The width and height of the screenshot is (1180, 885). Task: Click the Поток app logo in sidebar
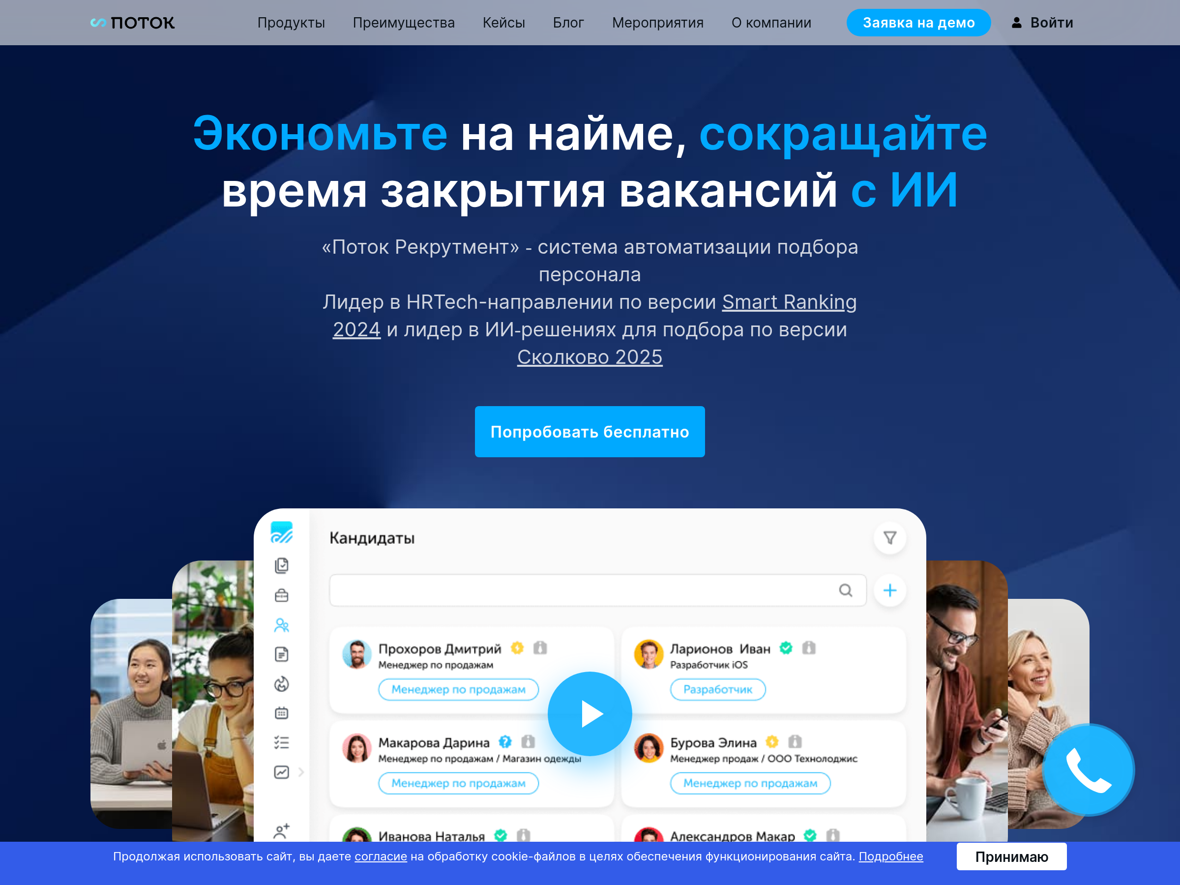coord(282,532)
